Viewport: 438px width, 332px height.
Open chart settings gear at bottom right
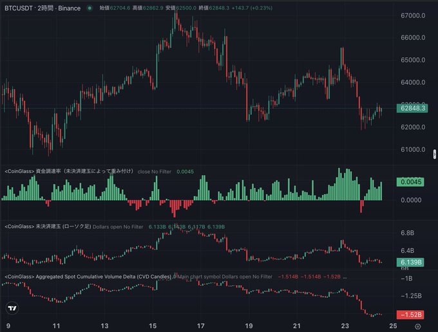pyautogui.click(x=418, y=326)
